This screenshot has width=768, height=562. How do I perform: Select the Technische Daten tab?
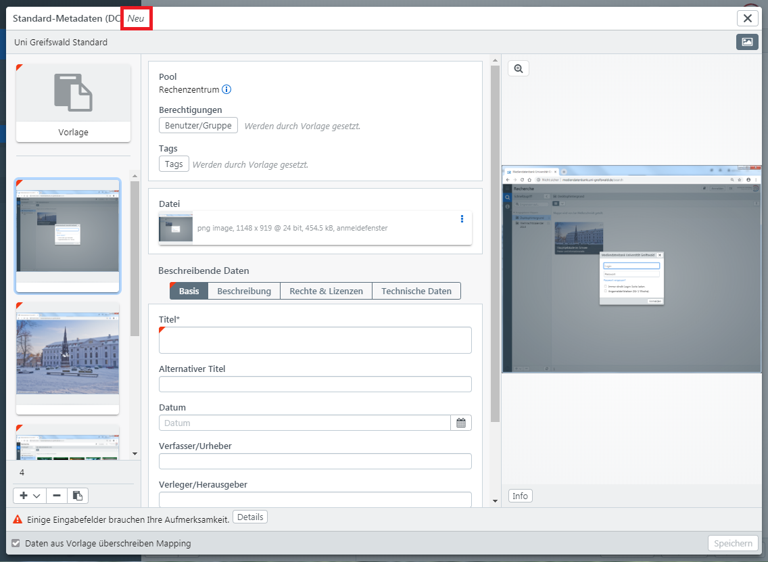[416, 291]
